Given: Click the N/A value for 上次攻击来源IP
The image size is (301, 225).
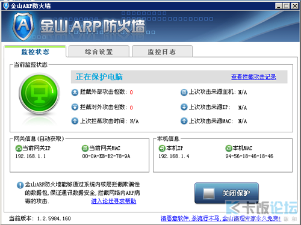Looking at the screenshot, I should click(243, 108).
